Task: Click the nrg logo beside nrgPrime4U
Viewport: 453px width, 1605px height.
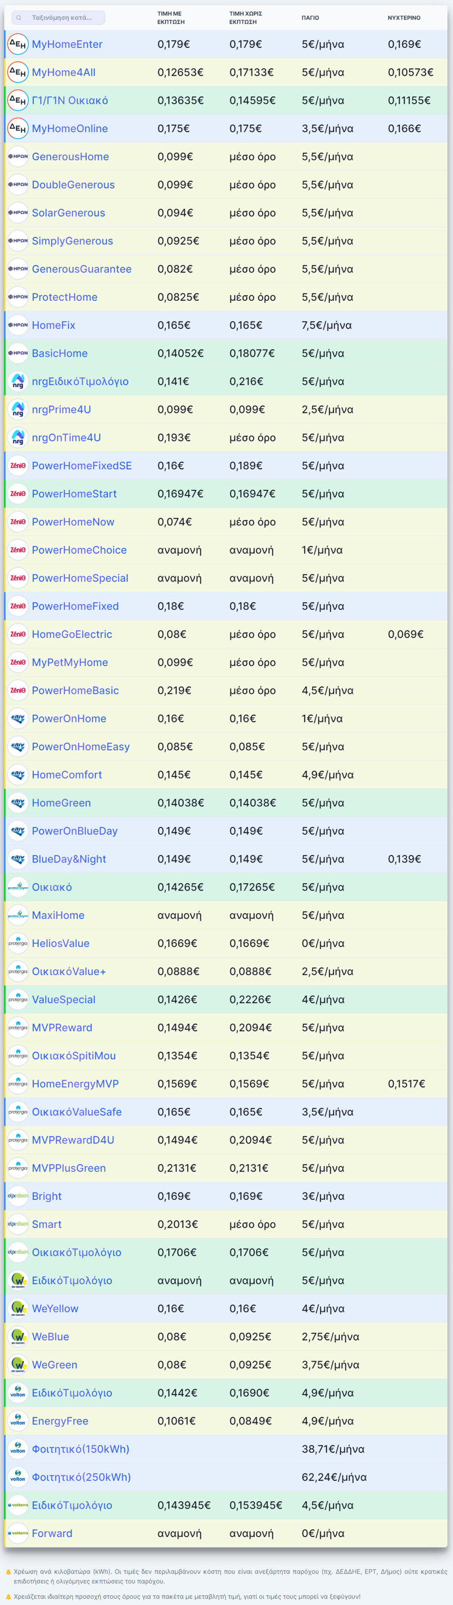Action: pos(18,409)
